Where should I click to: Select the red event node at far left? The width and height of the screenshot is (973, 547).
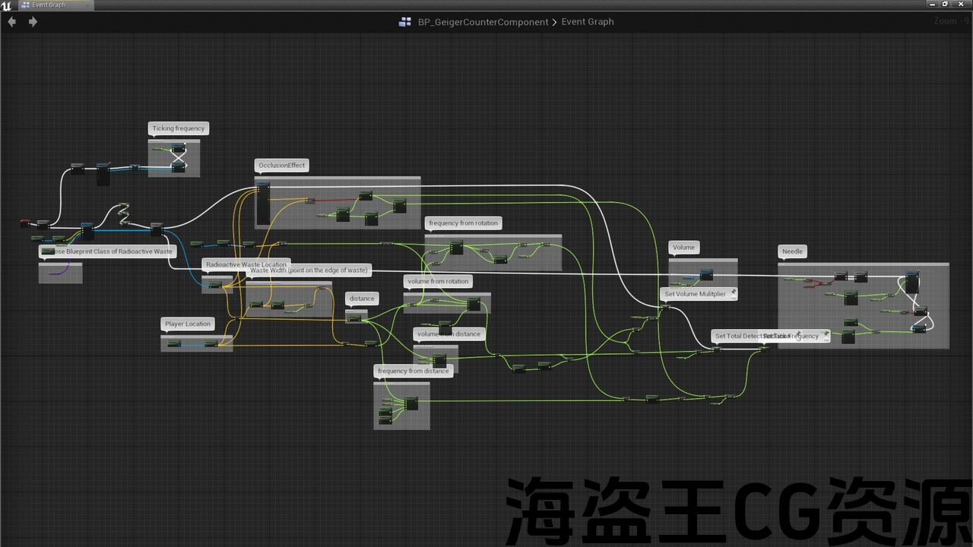[27, 223]
